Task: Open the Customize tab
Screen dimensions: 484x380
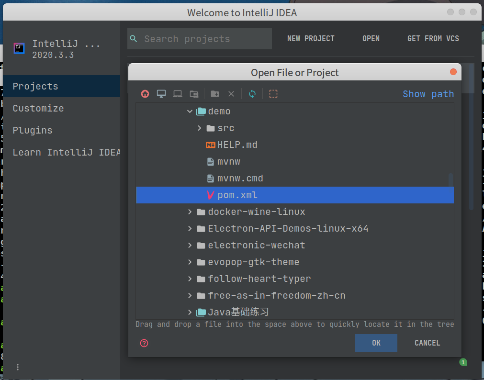Action: 61,108
